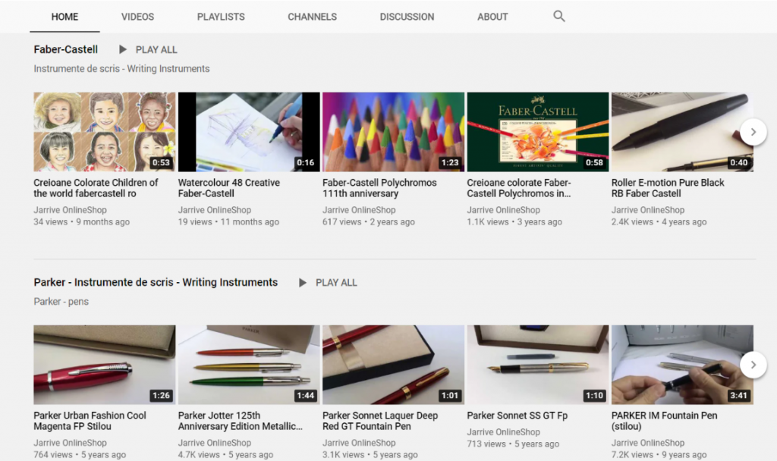777x461 pixels.
Task: Play the Watercolour 48 Creative thumbnail
Action: coord(249,132)
